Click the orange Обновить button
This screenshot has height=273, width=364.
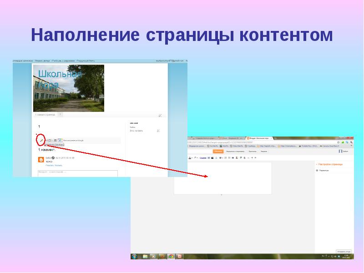[218, 151]
